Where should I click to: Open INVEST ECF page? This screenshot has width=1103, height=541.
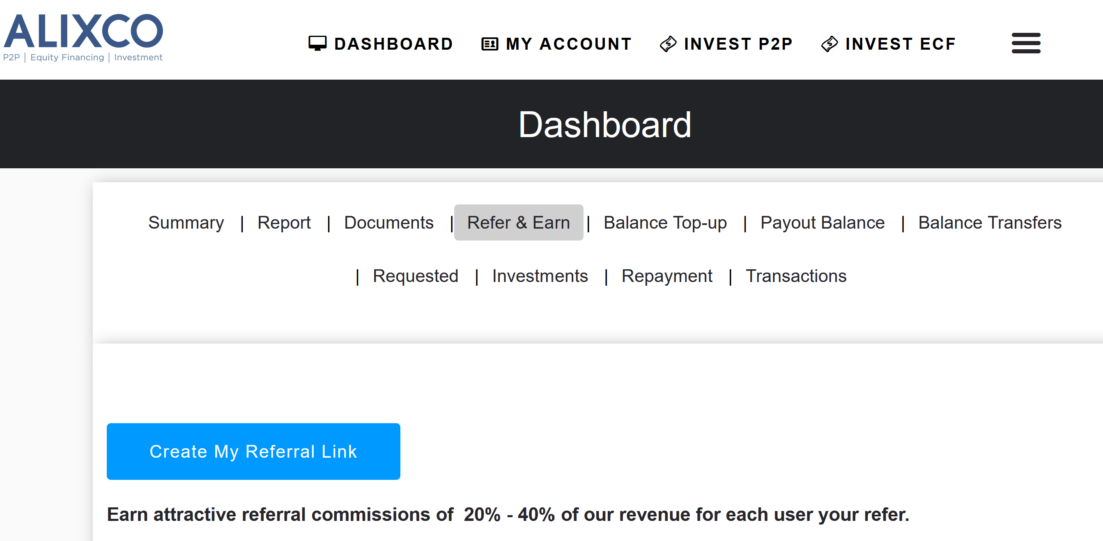tap(889, 44)
